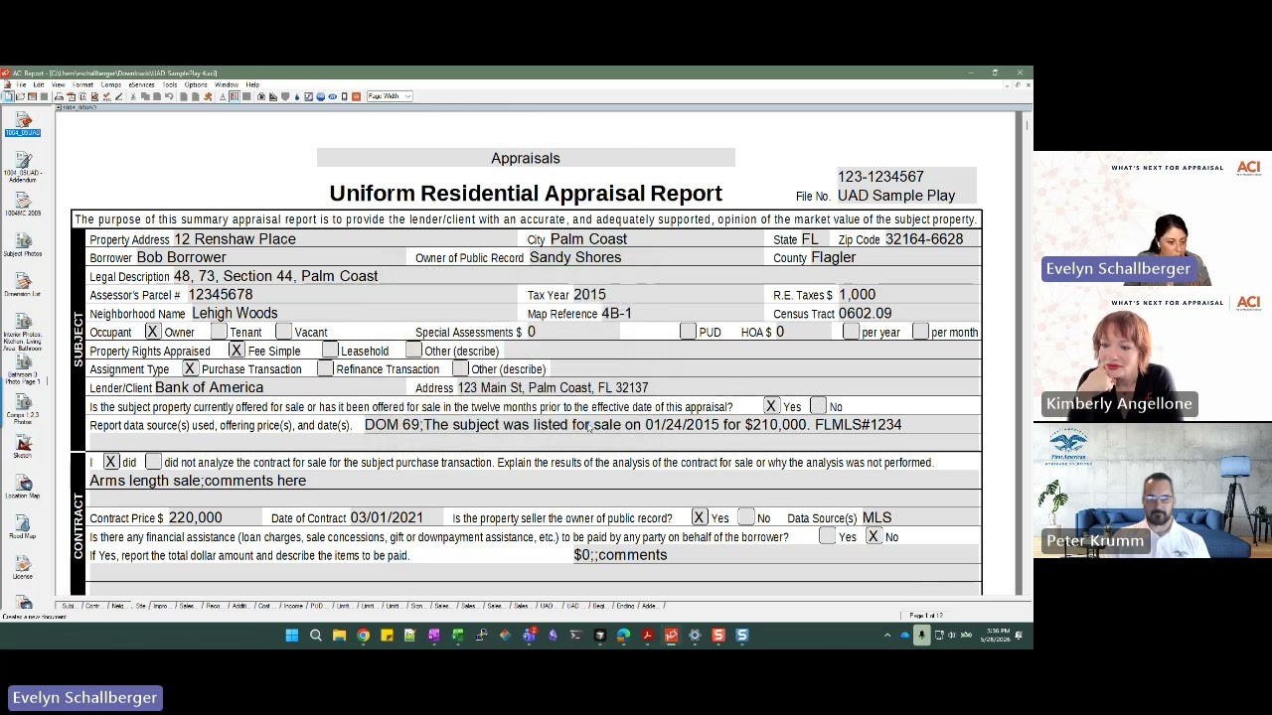Viewport: 1272px width, 715px height.
Task: Toggle the Purchase Transaction checkbox
Action: (190, 368)
